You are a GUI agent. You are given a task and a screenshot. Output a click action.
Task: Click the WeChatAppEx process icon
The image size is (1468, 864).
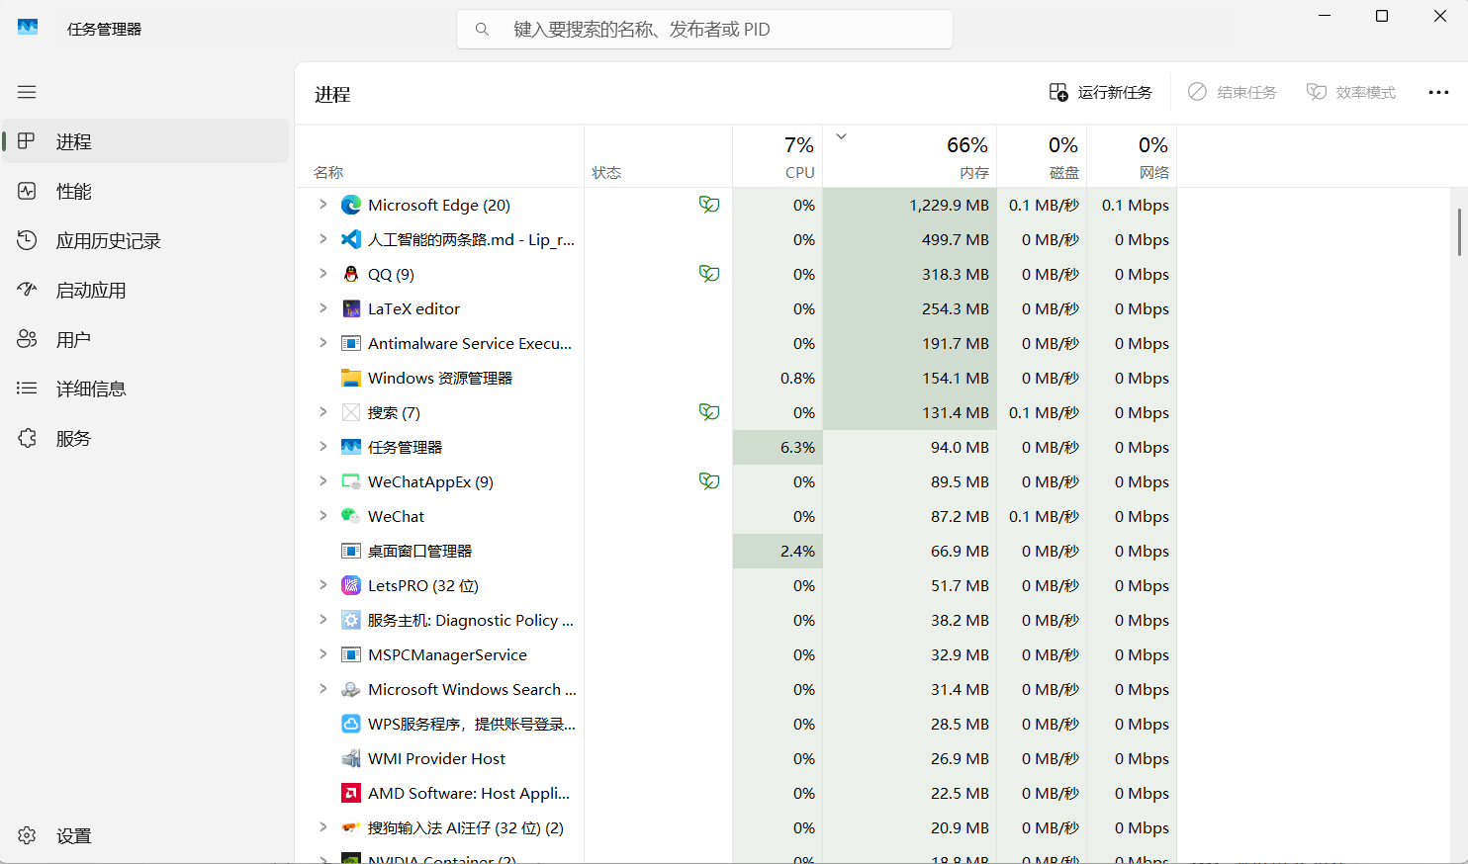351,481
